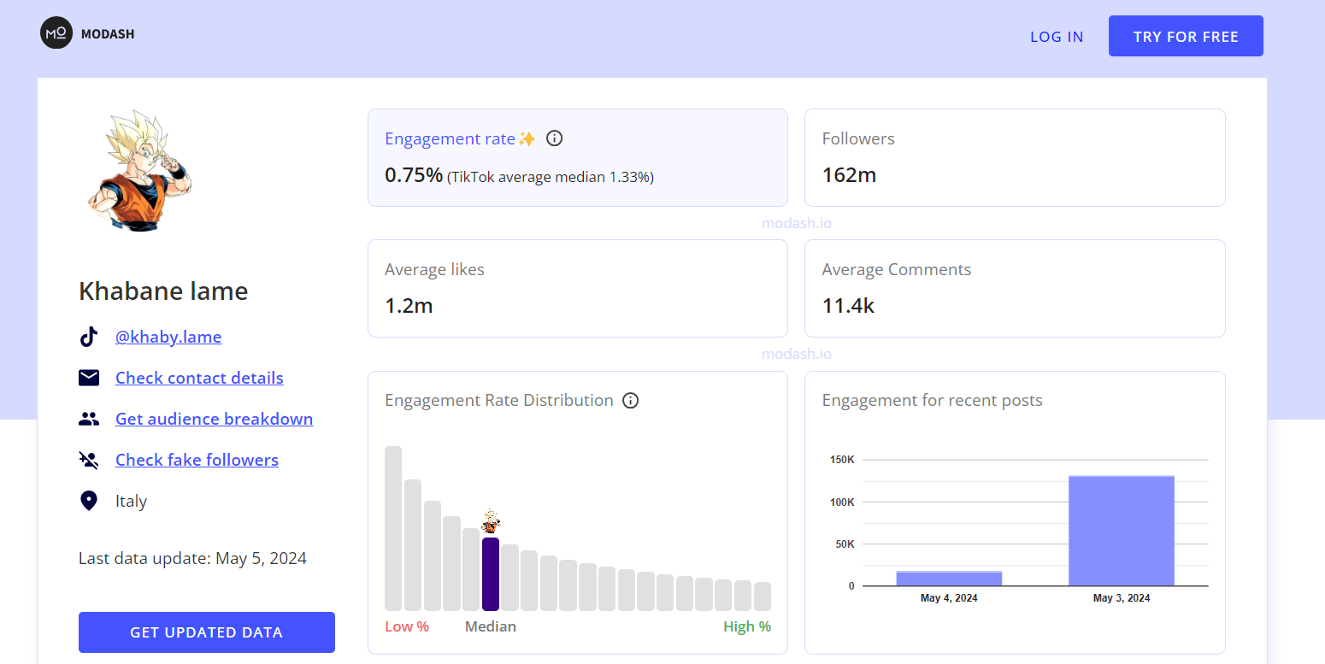Click the TikTok average median 1.33% text

551,177
